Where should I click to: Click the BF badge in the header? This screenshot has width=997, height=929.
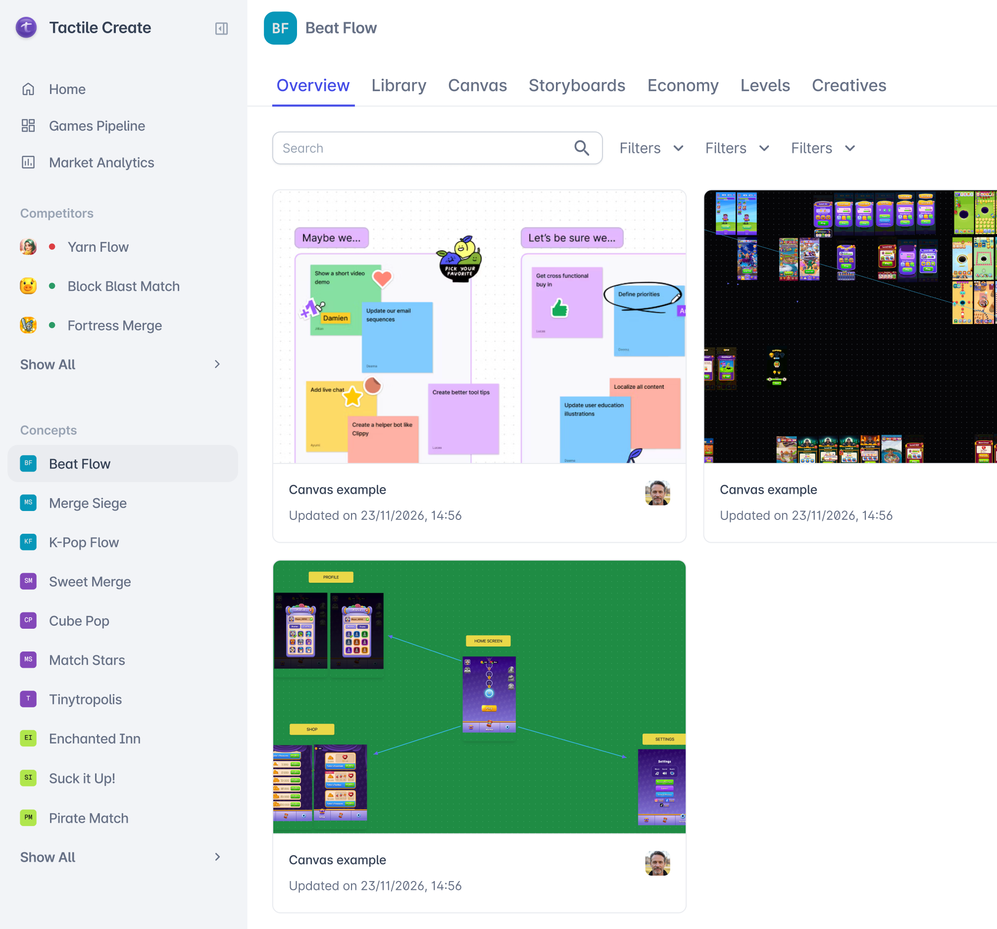[x=280, y=28]
